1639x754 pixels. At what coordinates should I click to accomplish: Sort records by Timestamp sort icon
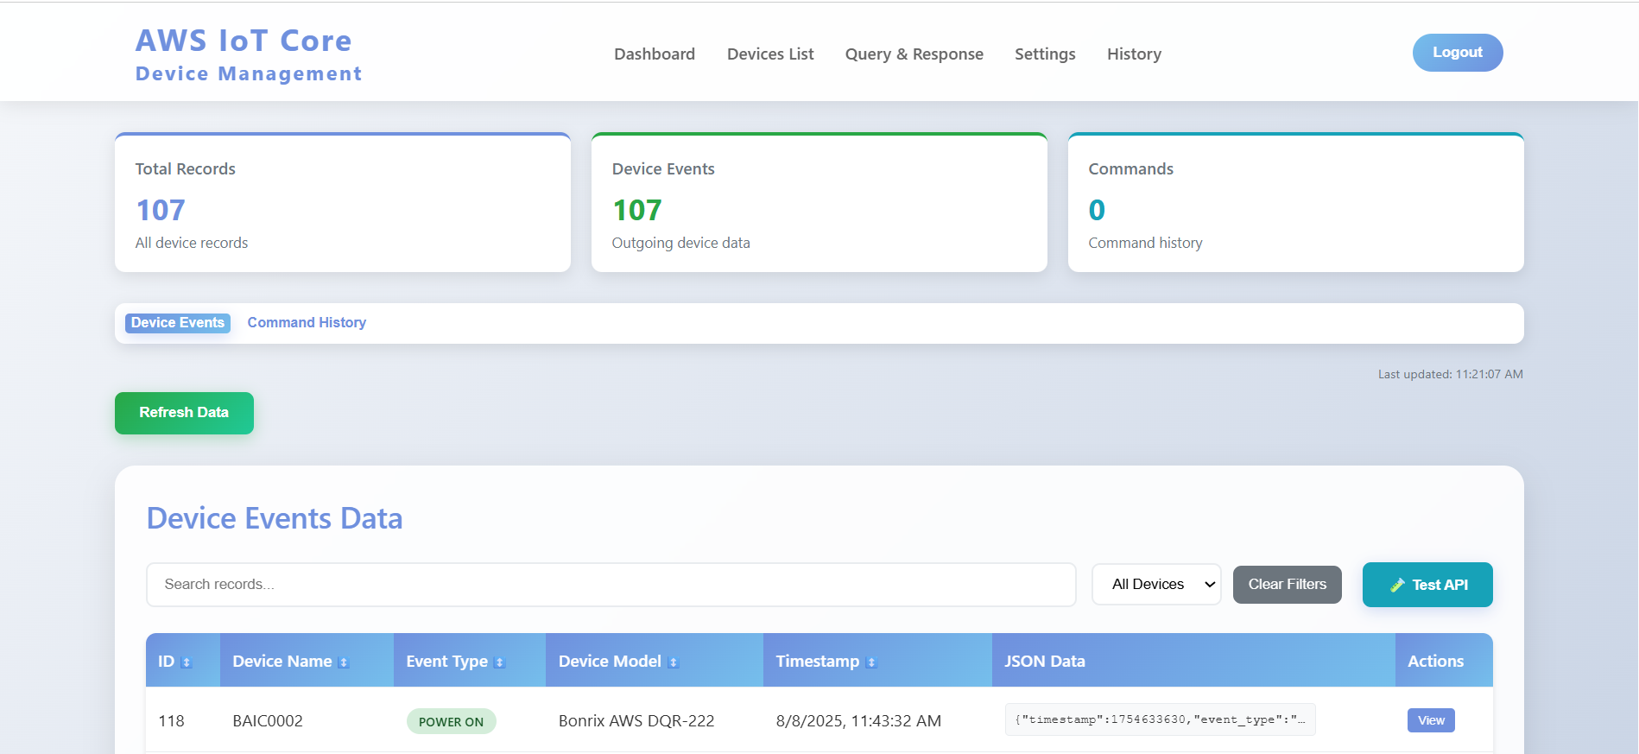tap(871, 662)
